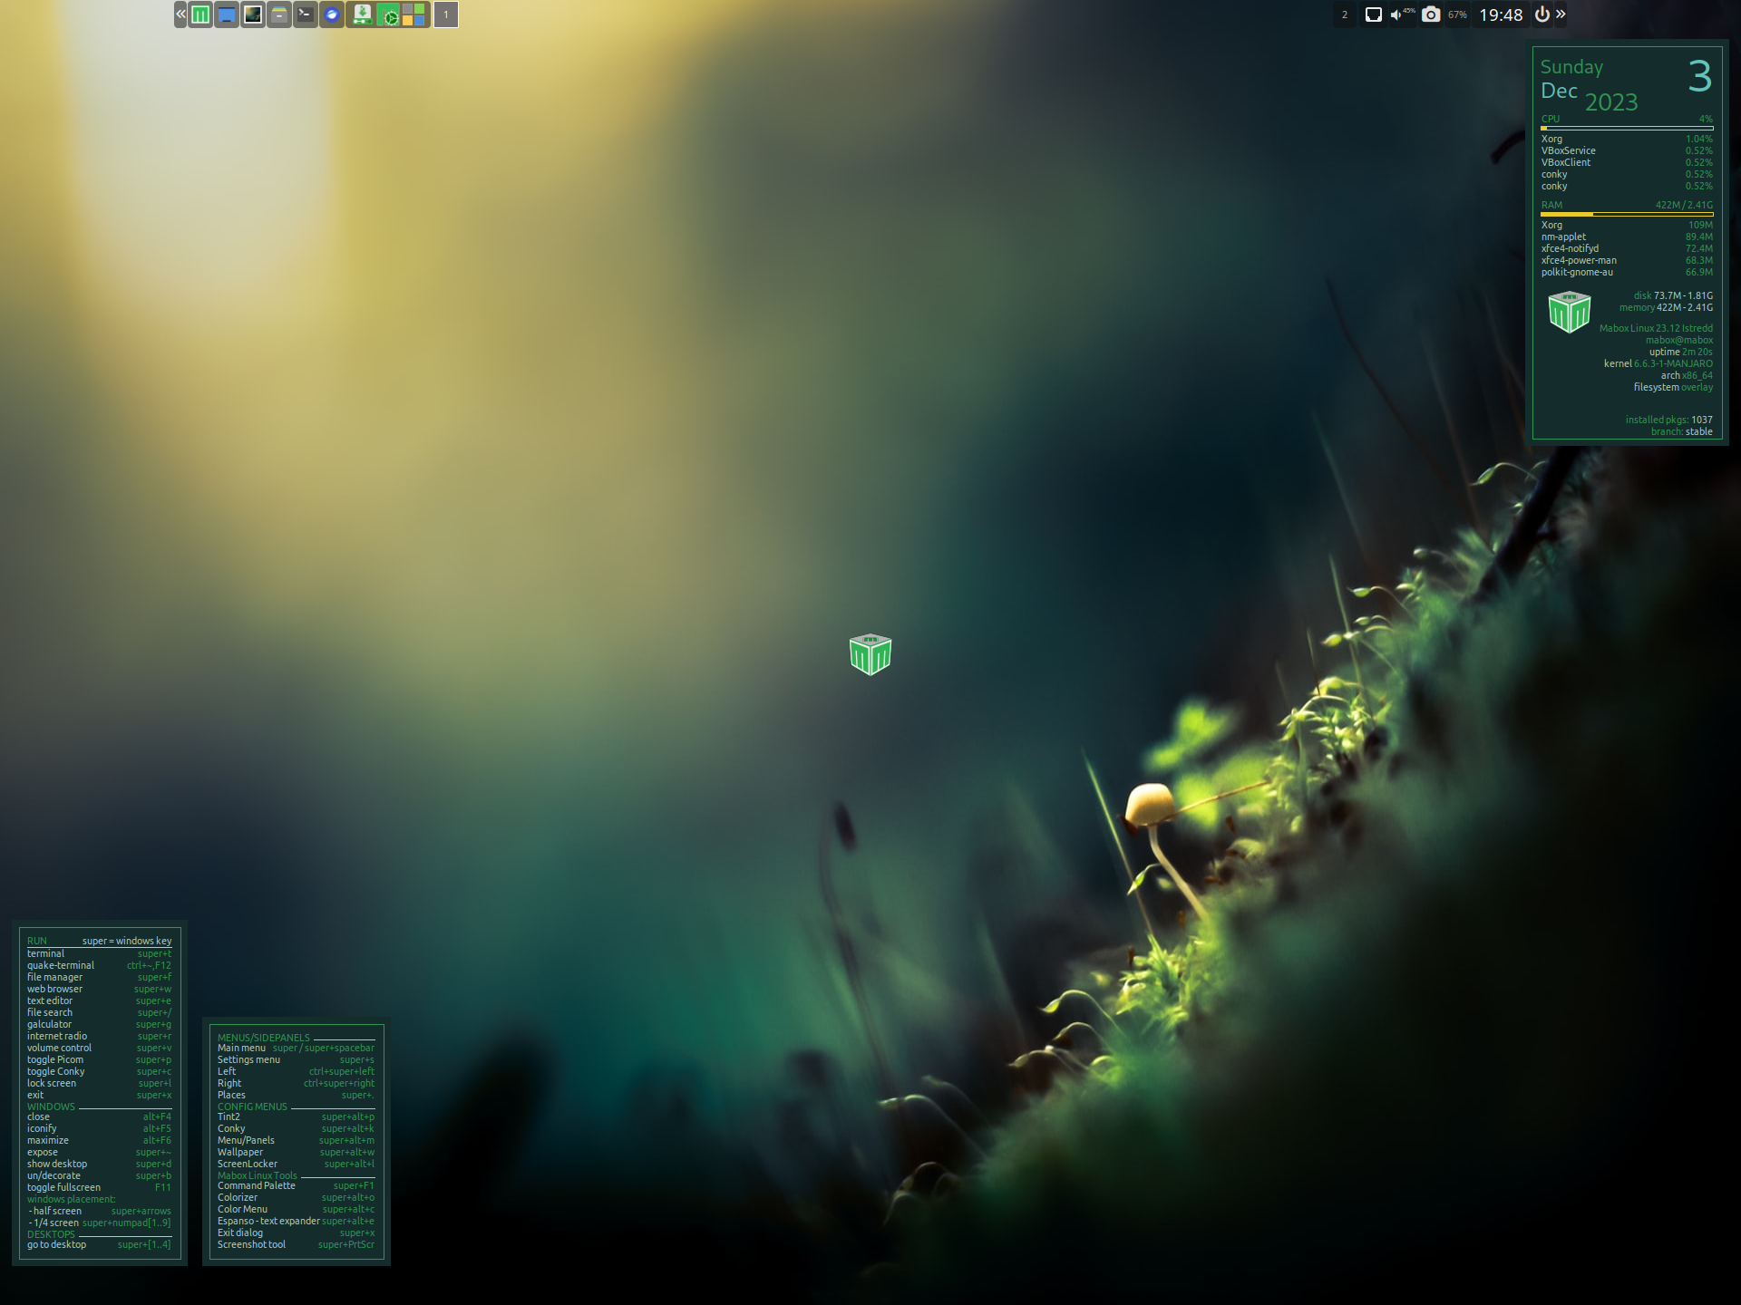Open the Mabox Control Center icon
This screenshot has width=1741, height=1305.
click(x=388, y=14)
